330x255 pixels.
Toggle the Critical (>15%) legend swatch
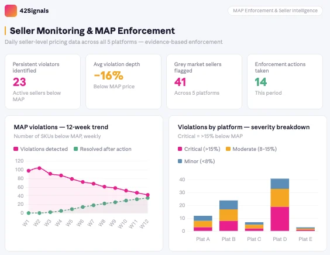click(x=180, y=149)
